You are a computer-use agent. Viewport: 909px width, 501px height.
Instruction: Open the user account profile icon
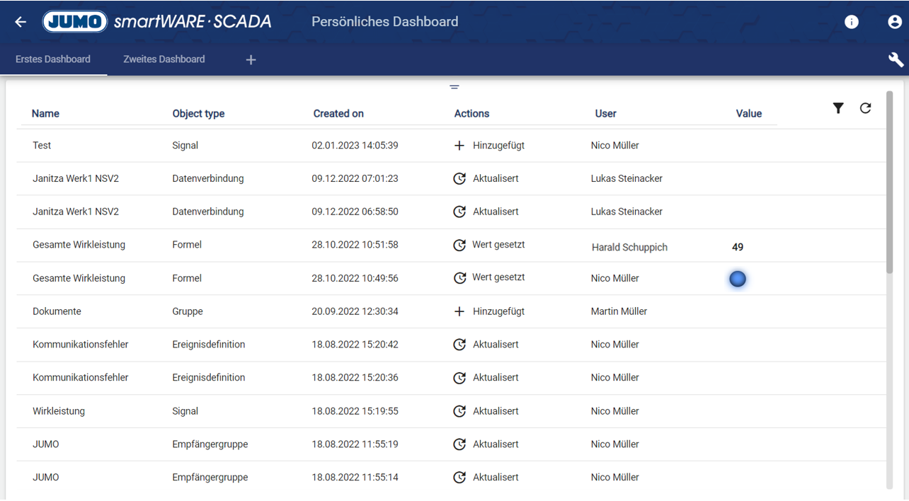click(895, 22)
